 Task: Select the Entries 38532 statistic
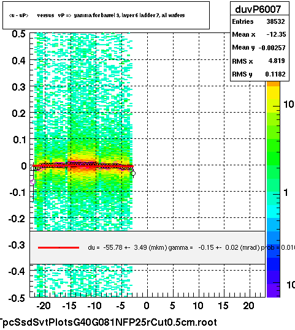(259, 21)
